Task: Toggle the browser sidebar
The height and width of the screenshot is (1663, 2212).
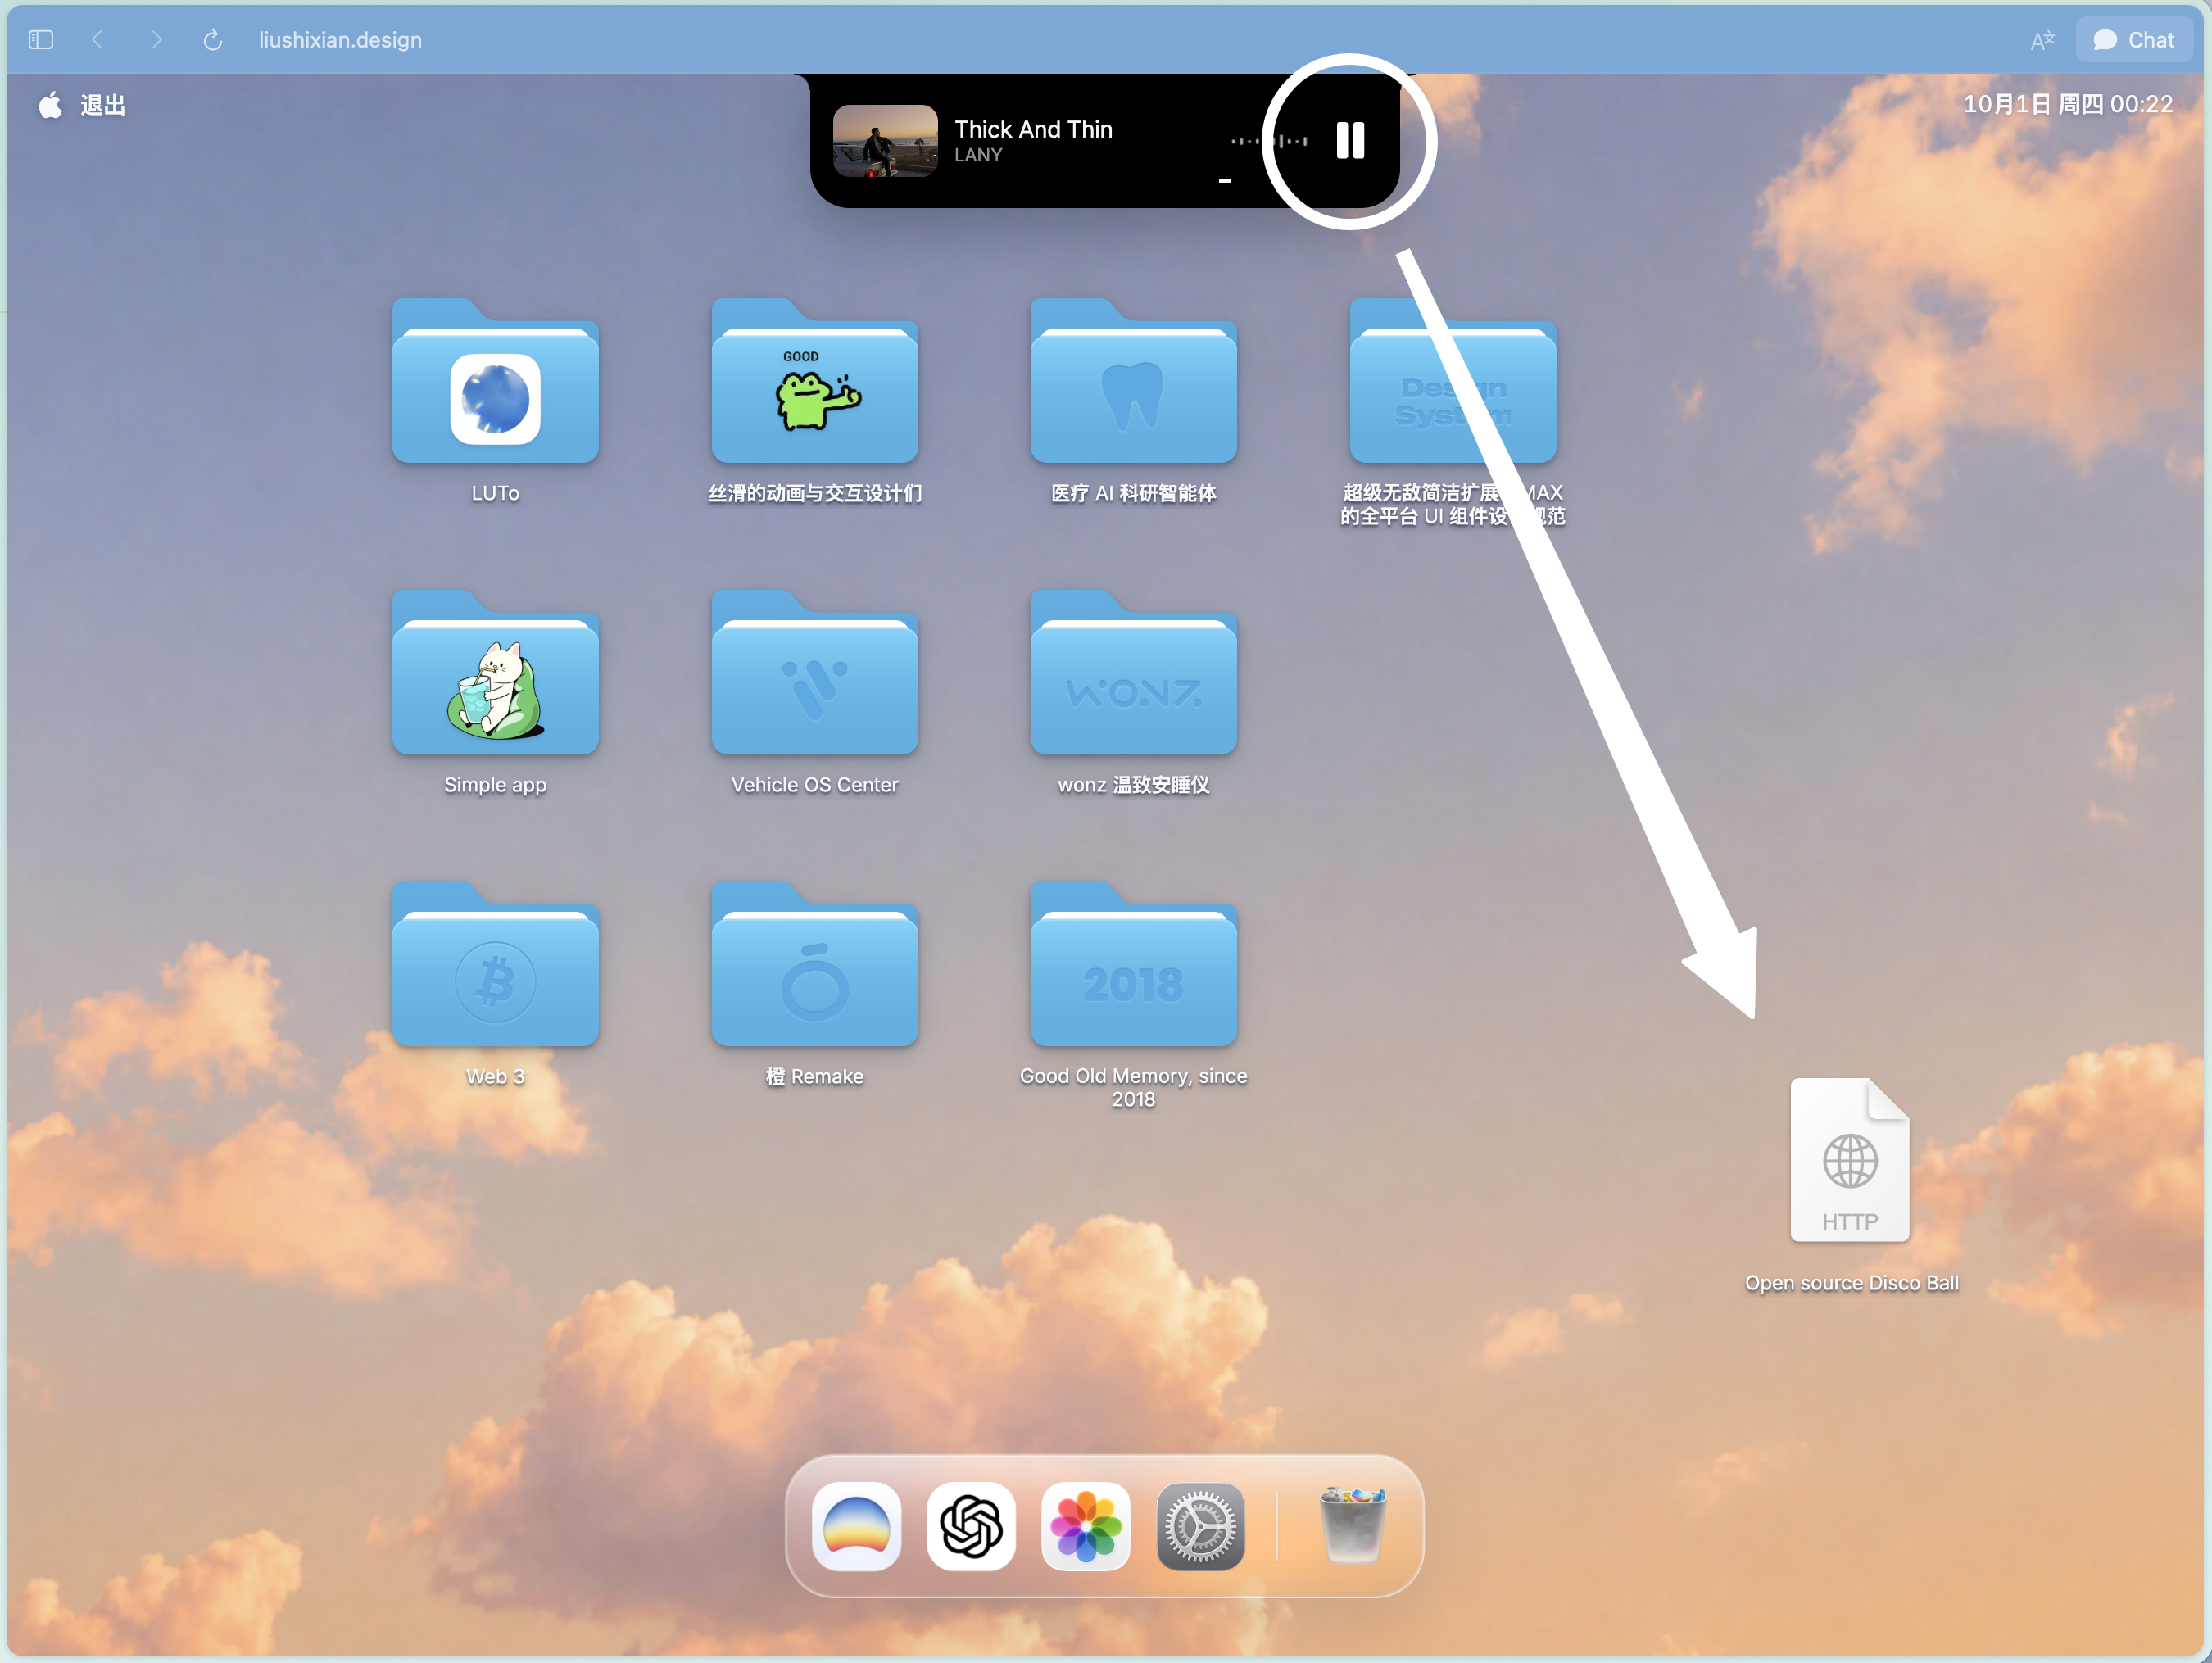Action: tap(41, 40)
